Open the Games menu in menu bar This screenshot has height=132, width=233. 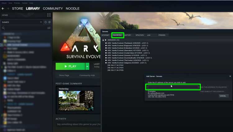(25, 3)
